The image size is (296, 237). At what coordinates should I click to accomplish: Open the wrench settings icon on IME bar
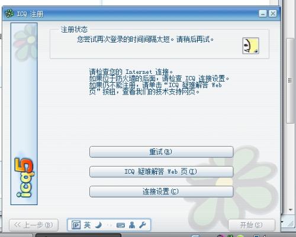143,225
